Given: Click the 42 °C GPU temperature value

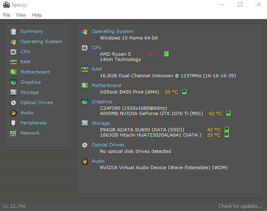Looking at the screenshot, I should [215, 113].
